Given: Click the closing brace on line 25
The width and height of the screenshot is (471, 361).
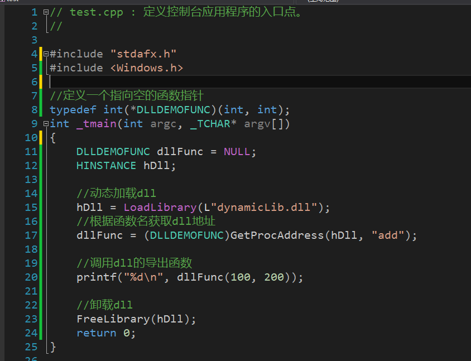Looking at the screenshot, I should pos(53,347).
